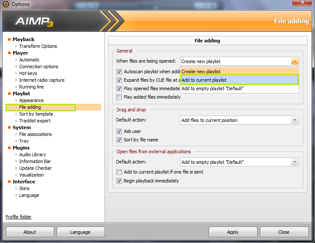315x243 pixels.
Task: Choose Add to empty playlist "Default" option
Action: click(240, 88)
